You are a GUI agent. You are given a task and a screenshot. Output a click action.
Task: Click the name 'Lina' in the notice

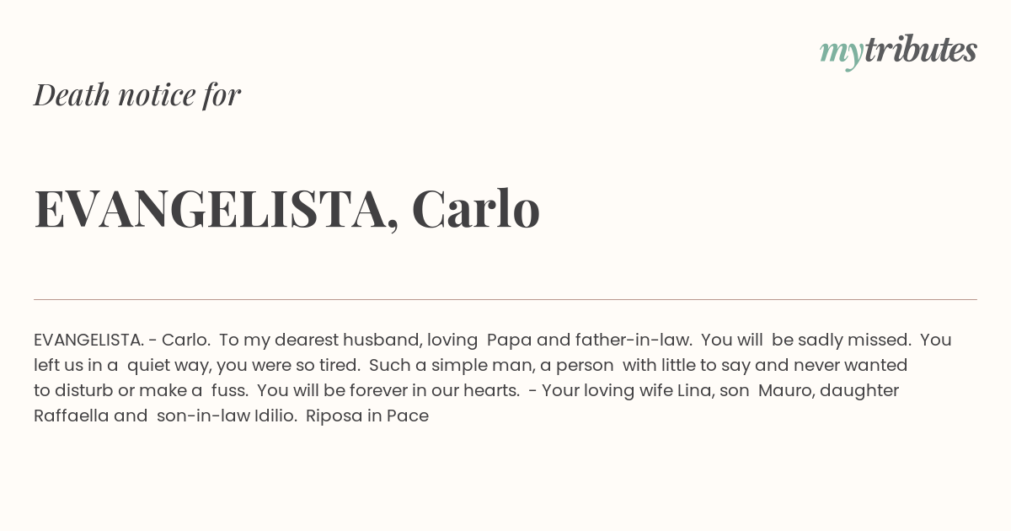click(694, 390)
